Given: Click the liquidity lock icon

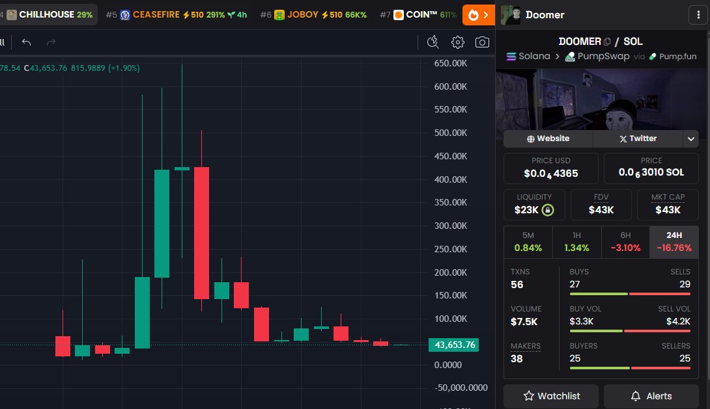Looking at the screenshot, I should [547, 209].
